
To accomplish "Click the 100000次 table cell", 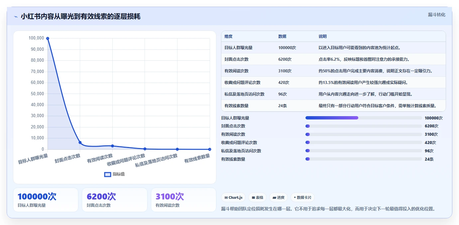I will click(287, 48).
